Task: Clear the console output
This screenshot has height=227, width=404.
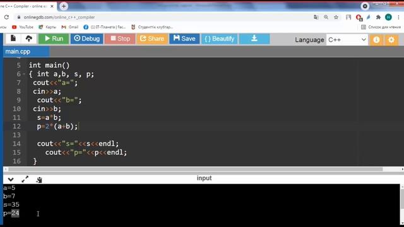Action: coord(39,180)
